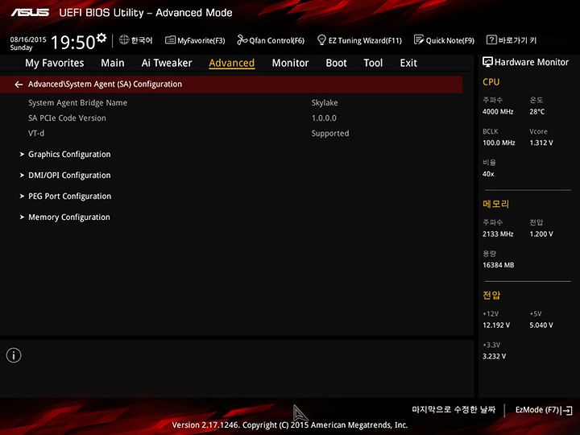Click the 1.0.0.0 version value
580x435 pixels.
tap(324, 118)
